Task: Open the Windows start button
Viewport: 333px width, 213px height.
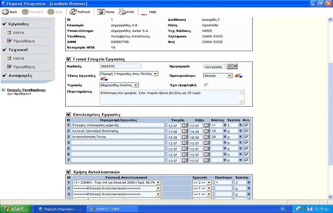Action: (x=16, y=209)
